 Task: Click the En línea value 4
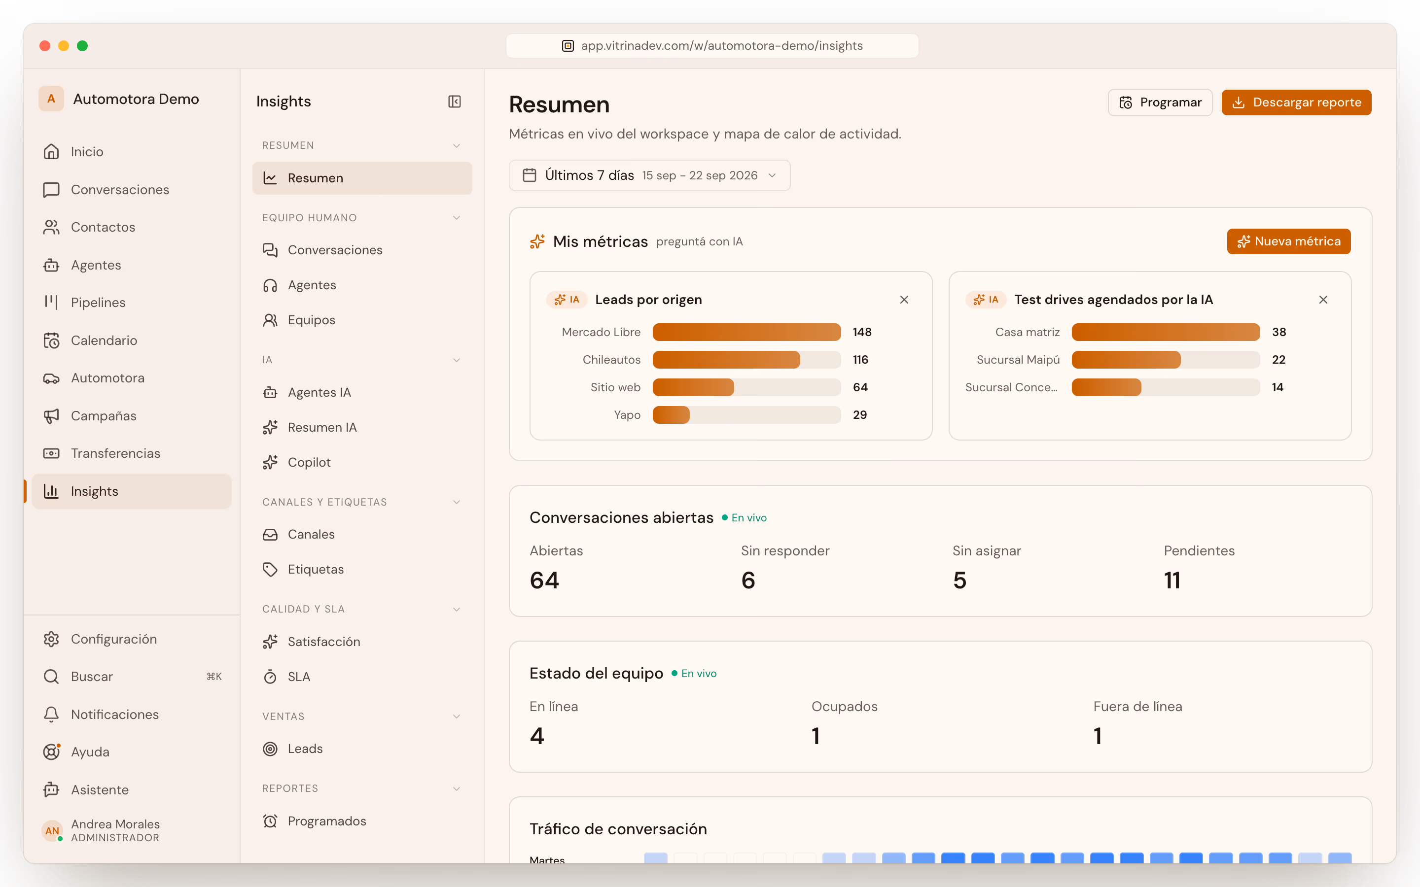pyautogui.click(x=536, y=736)
